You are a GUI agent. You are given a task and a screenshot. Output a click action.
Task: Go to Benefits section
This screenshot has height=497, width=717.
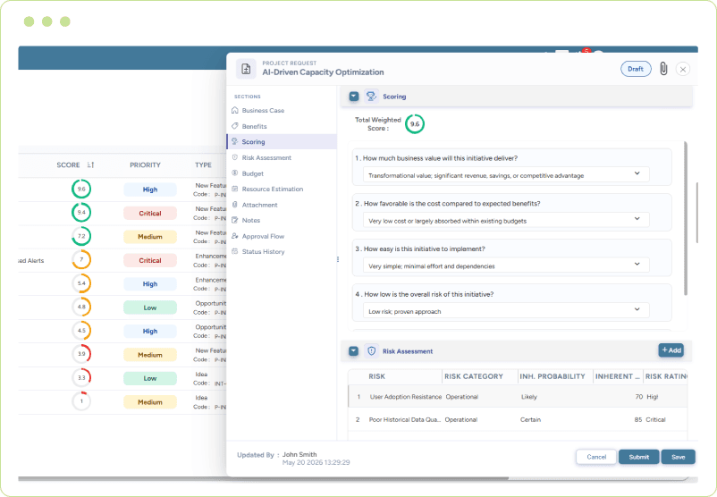(282, 126)
